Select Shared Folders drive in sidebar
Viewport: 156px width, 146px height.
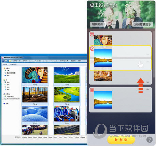(12, 99)
